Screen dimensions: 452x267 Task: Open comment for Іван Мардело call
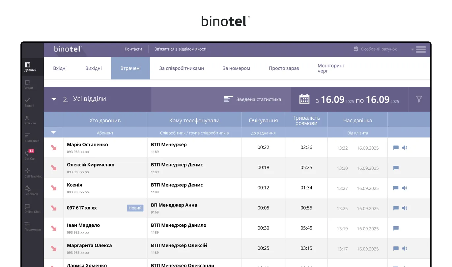click(396, 228)
